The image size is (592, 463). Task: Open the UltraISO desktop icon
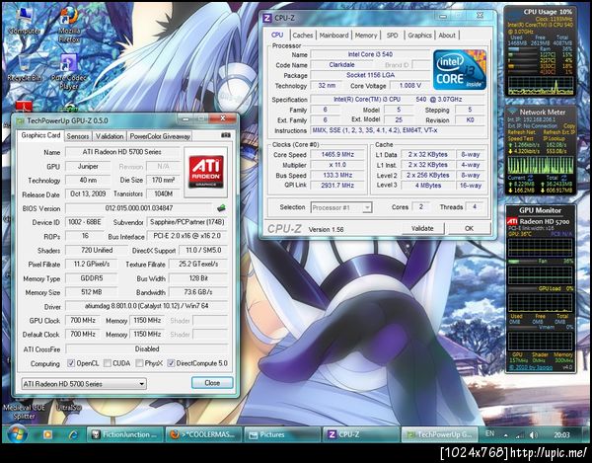(x=69, y=408)
